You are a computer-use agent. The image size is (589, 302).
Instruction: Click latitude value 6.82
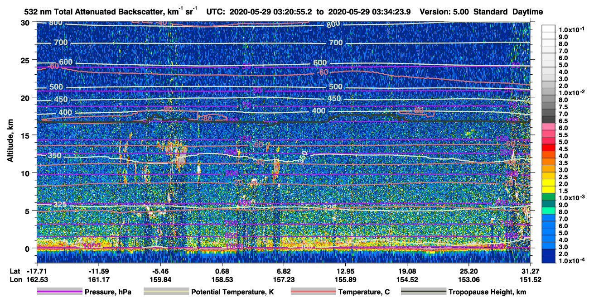click(284, 271)
